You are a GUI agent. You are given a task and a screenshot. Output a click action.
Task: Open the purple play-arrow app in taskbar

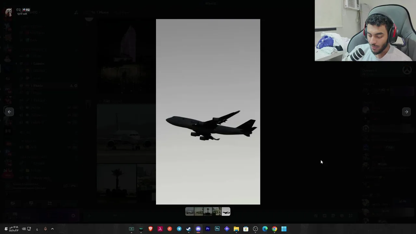(x=227, y=229)
